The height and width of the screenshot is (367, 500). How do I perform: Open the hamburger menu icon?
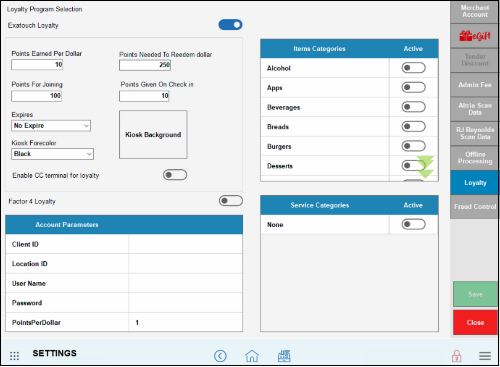(x=485, y=356)
